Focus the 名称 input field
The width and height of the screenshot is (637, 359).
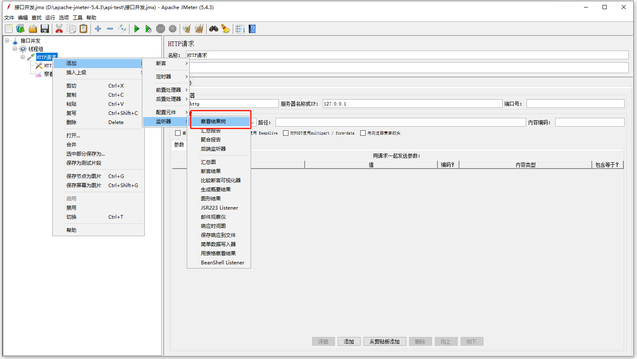[407, 55]
